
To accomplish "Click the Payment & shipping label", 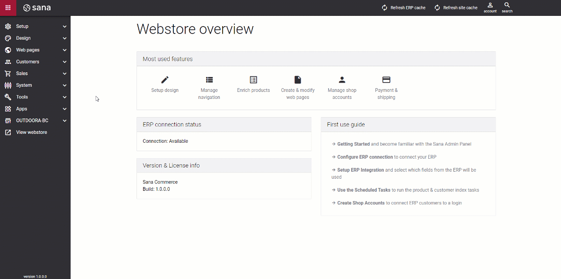I will [x=386, y=94].
